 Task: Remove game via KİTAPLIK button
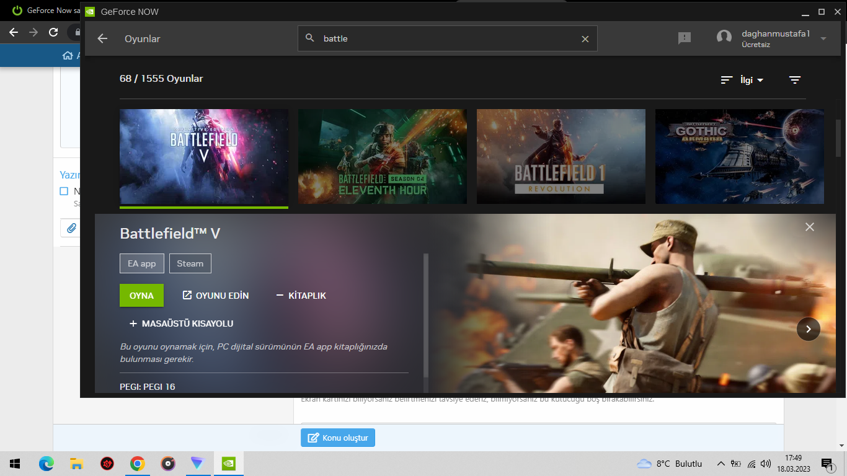pyautogui.click(x=301, y=296)
